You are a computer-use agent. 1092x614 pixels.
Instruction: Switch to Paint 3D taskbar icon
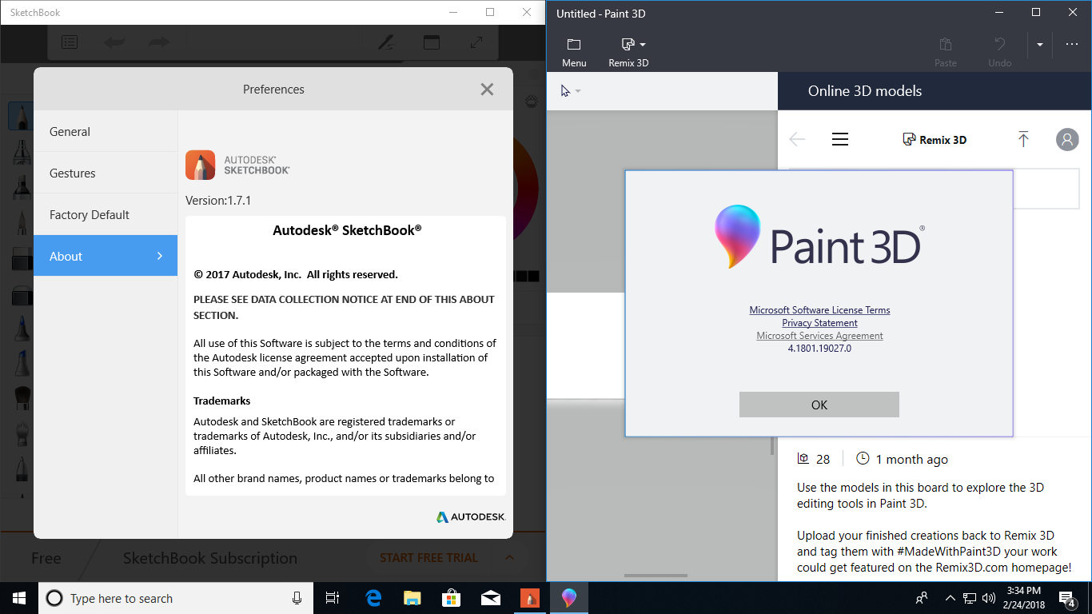click(x=568, y=598)
